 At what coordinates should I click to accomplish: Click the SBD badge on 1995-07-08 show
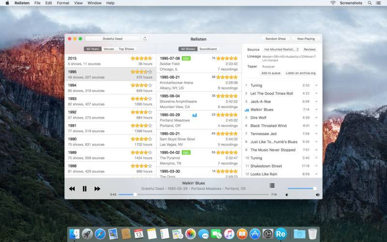[x=186, y=59]
